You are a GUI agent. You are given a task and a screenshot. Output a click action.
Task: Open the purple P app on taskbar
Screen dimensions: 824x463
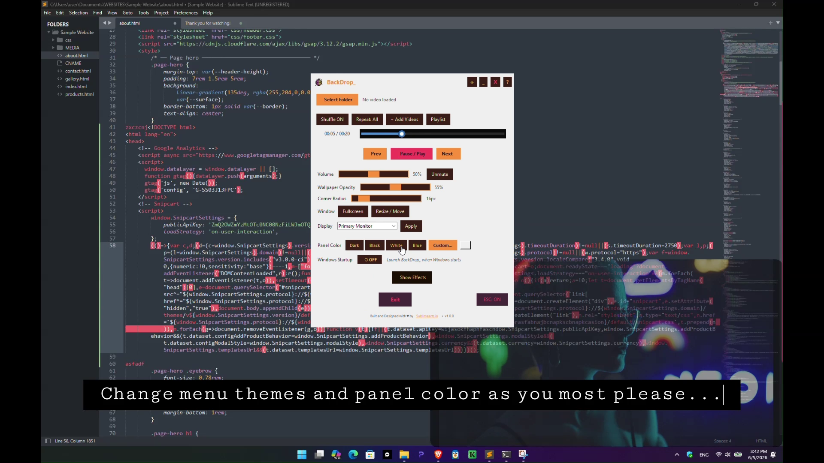click(x=421, y=454)
